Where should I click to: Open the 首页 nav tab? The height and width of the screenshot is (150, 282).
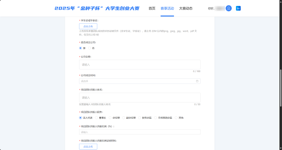click(152, 8)
